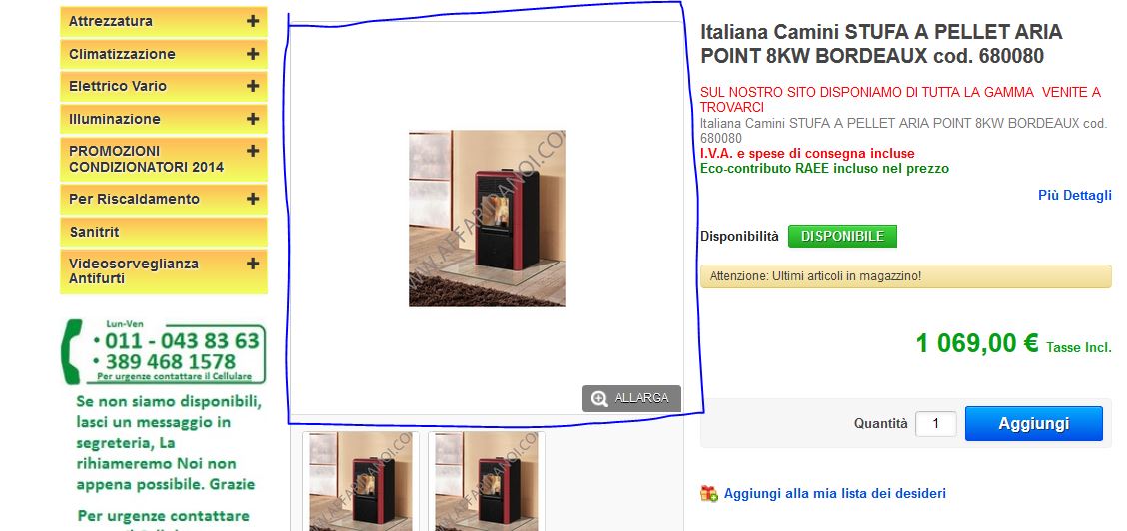Expand Videosorveglianza Antifurti plus icon
Screen dimensions: 1127x531
click(253, 264)
